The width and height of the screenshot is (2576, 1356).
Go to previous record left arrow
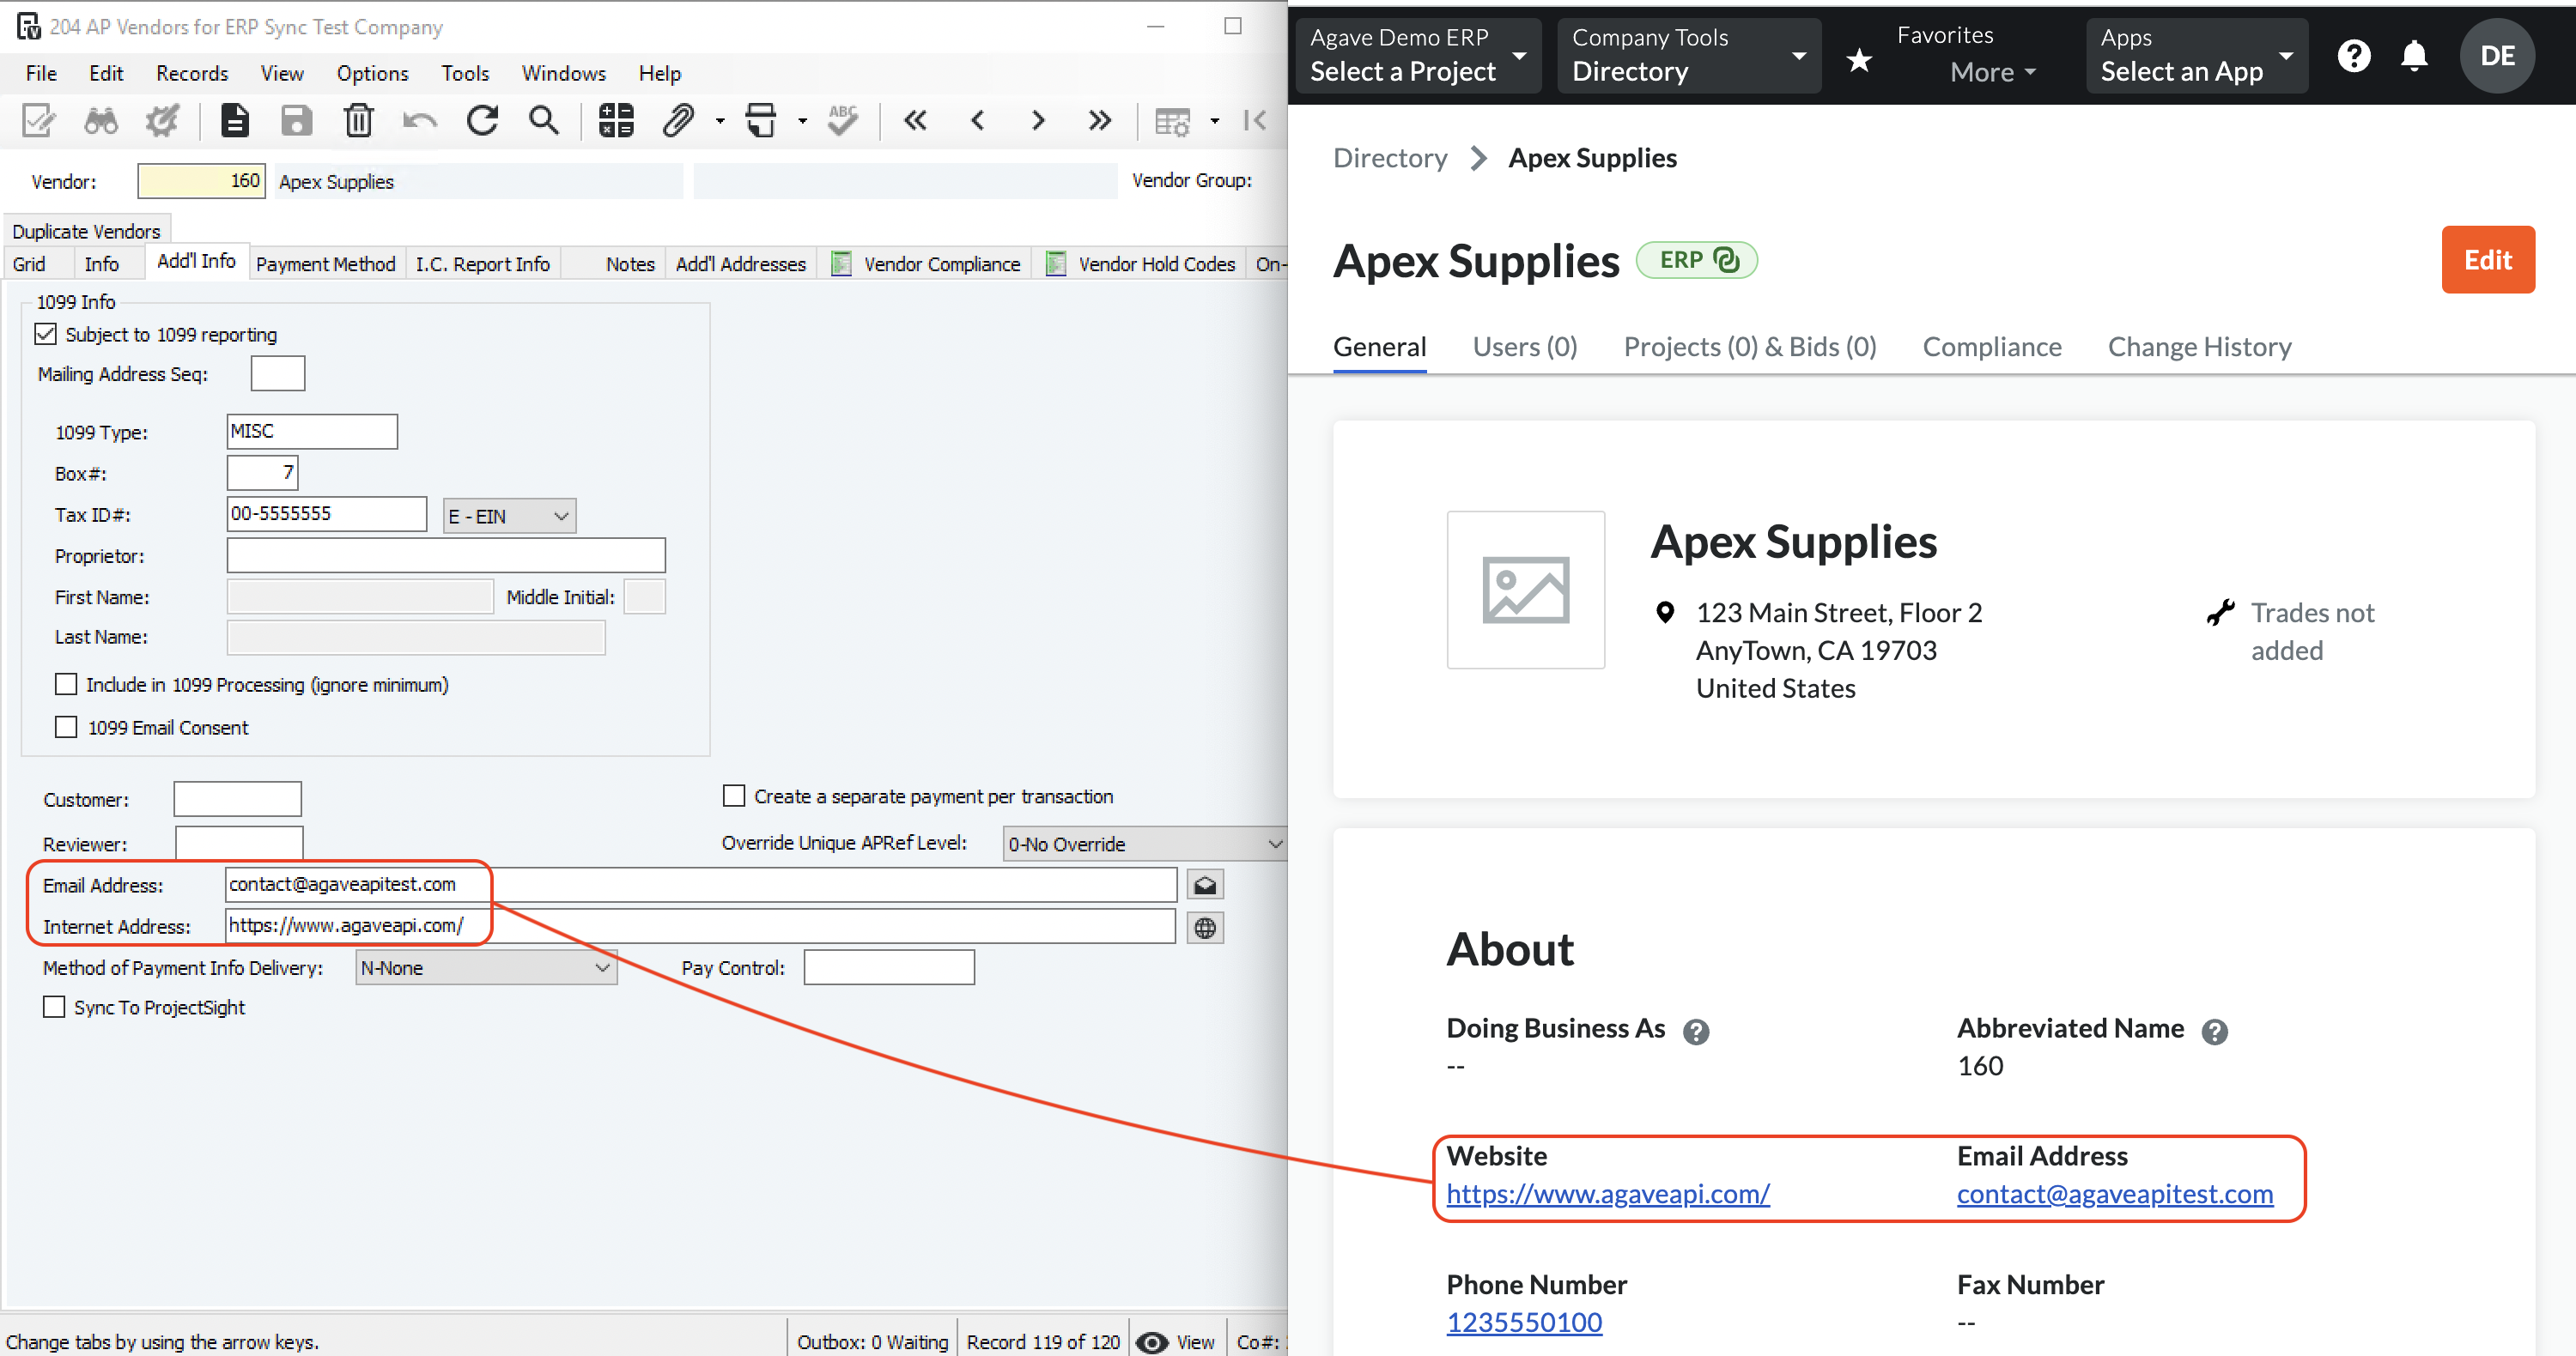coord(978,121)
